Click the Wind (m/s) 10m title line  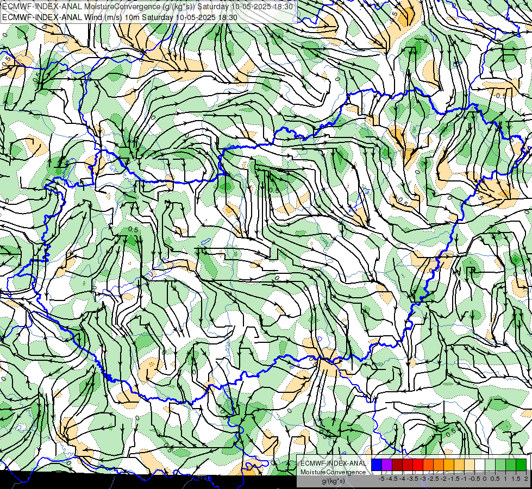point(120,17)
